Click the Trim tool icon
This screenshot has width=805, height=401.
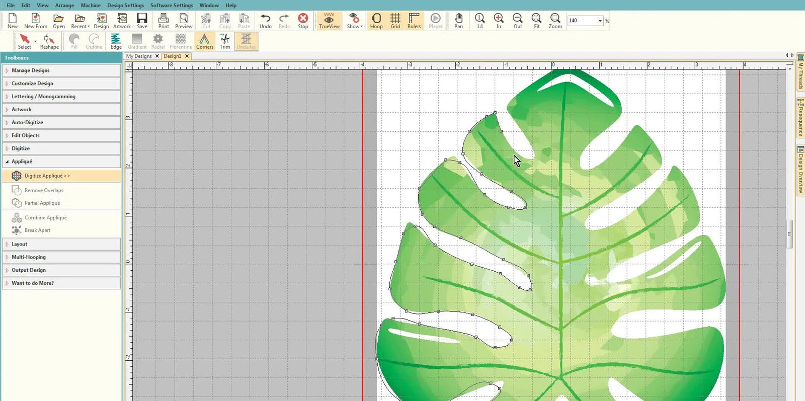225,41
